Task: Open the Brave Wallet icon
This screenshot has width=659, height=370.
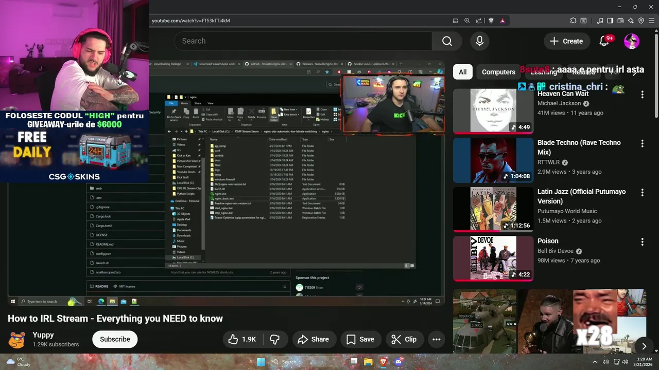Action: click(620, 21)
